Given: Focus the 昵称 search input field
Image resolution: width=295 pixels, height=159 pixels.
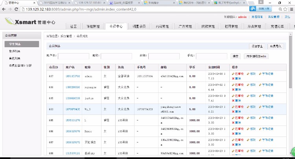Looking at the screenshot, I should [116, 56].
